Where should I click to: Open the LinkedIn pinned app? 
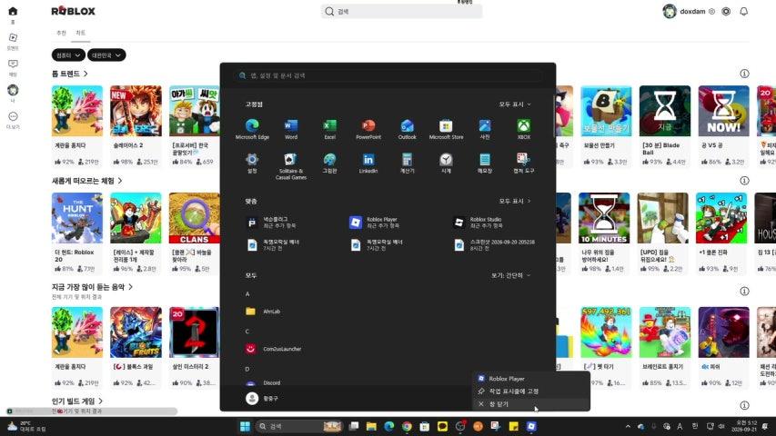pyautogui.click(x=368, y=163)
